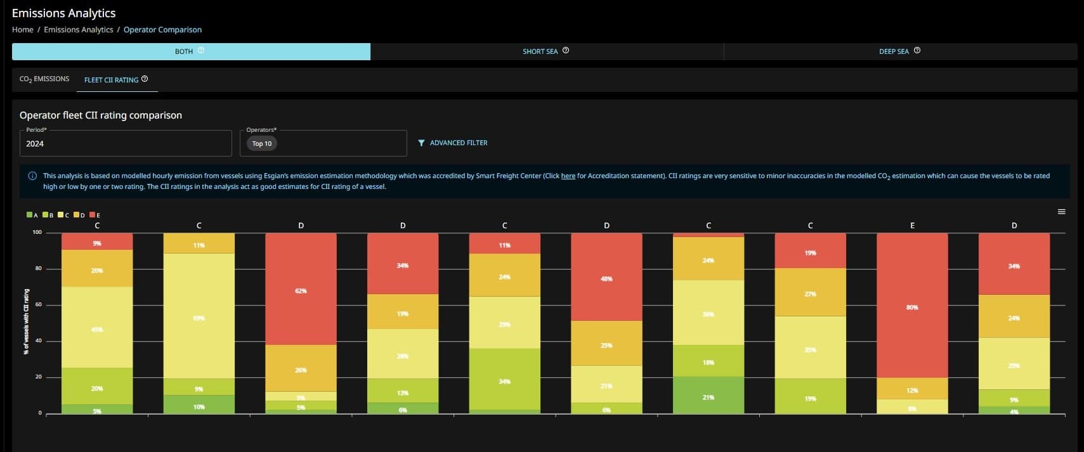The height and width of the screenshot is (452, 1084).
Task: Switch to the CO2 Emissions tab
Action: (x=44, y=79)
